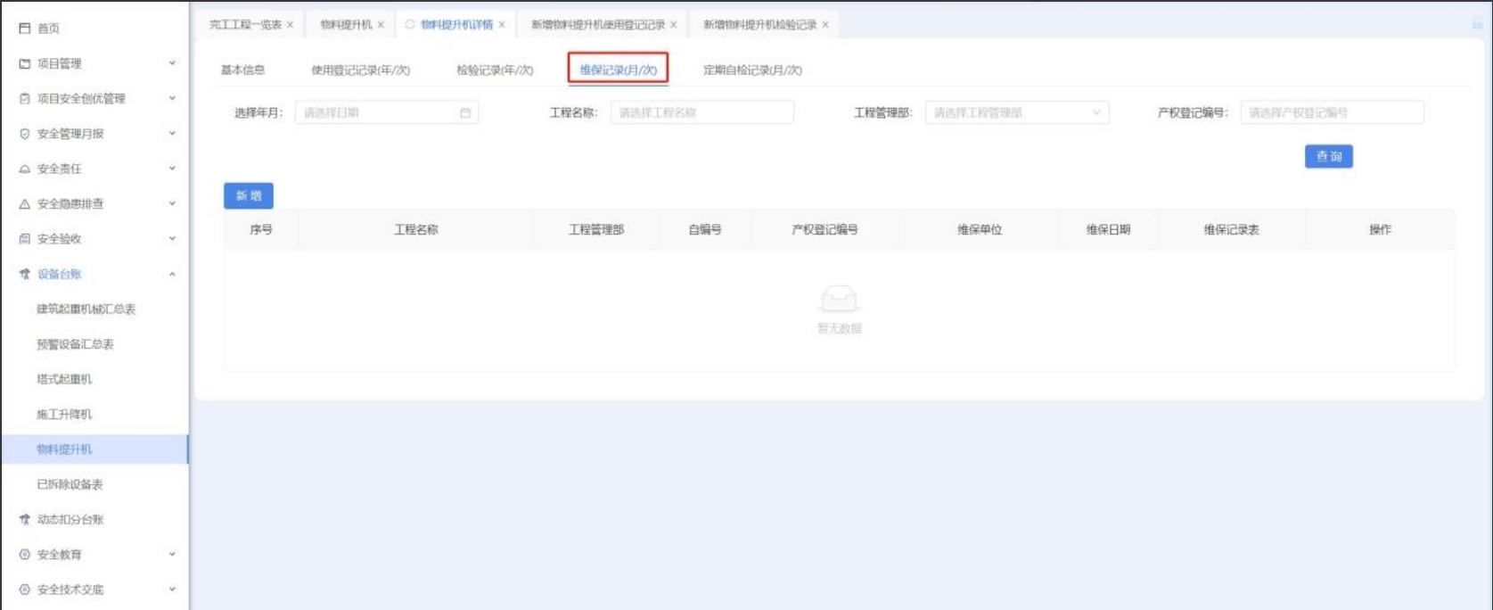
Task: Click the 查询 search button
Action: coord(1328,157)
